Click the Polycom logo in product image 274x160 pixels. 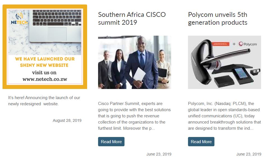[x=248, y=44]
